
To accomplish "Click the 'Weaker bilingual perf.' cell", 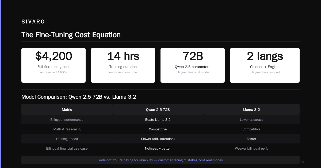I will (x=251, y=149).
